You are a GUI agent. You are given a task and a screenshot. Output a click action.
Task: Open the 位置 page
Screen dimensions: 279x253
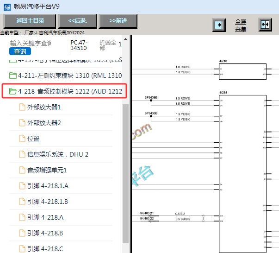tap(33, 139)
